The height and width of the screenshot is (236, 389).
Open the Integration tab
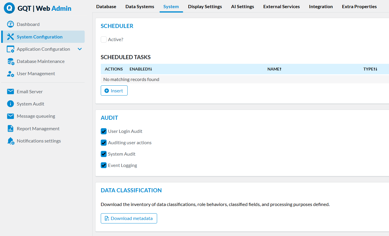tap(321, 6)
